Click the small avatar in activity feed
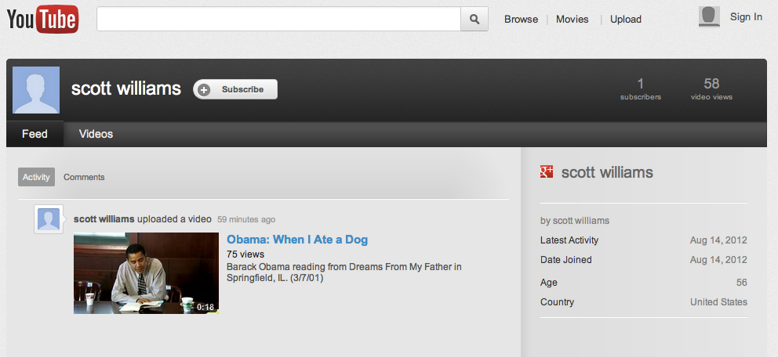Viewport: 778px width, 357px height. tap(49, 219)
